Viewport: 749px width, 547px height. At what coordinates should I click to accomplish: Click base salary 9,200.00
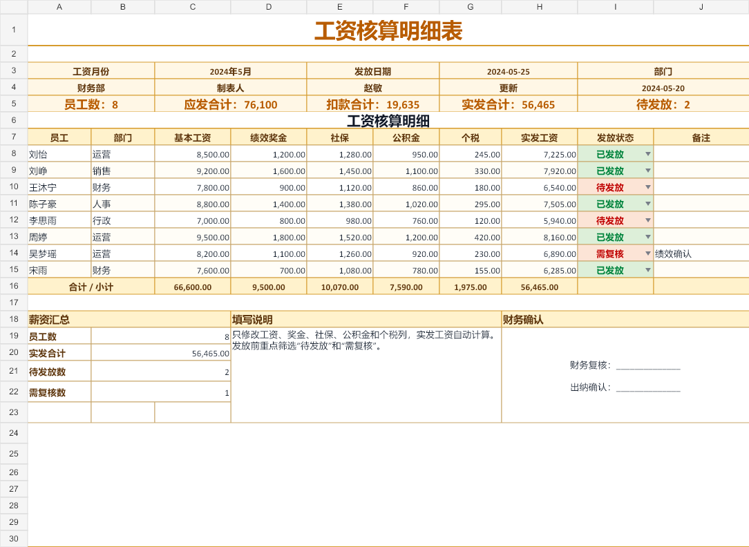pos(193,171)
